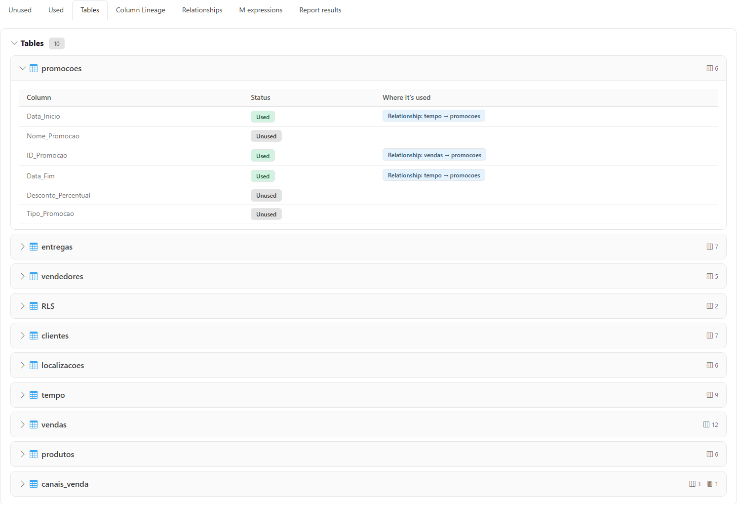Click the vendas → promocoes relationship chip
Screen dimensions: 737x506
pos(434,155)
